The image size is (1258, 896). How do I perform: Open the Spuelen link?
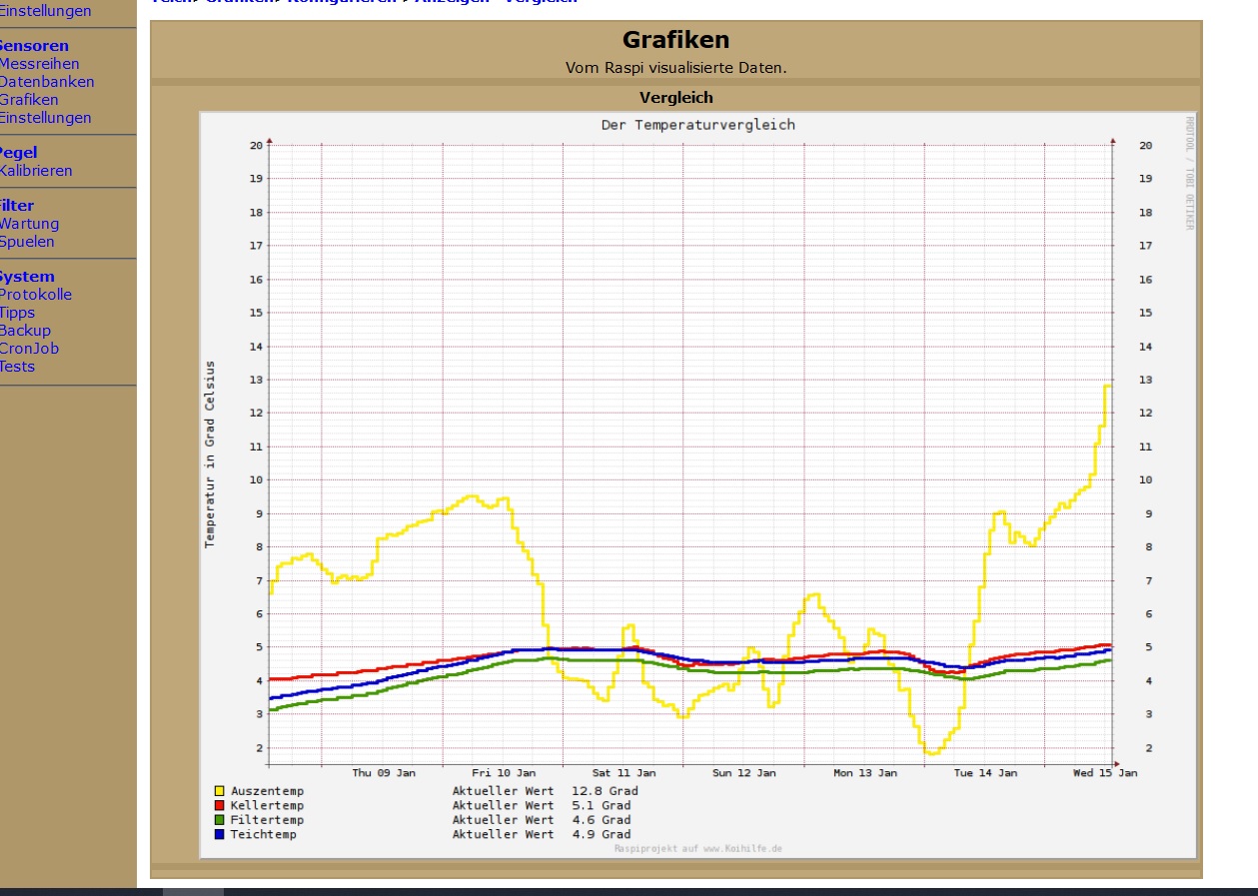coord(27,242)
